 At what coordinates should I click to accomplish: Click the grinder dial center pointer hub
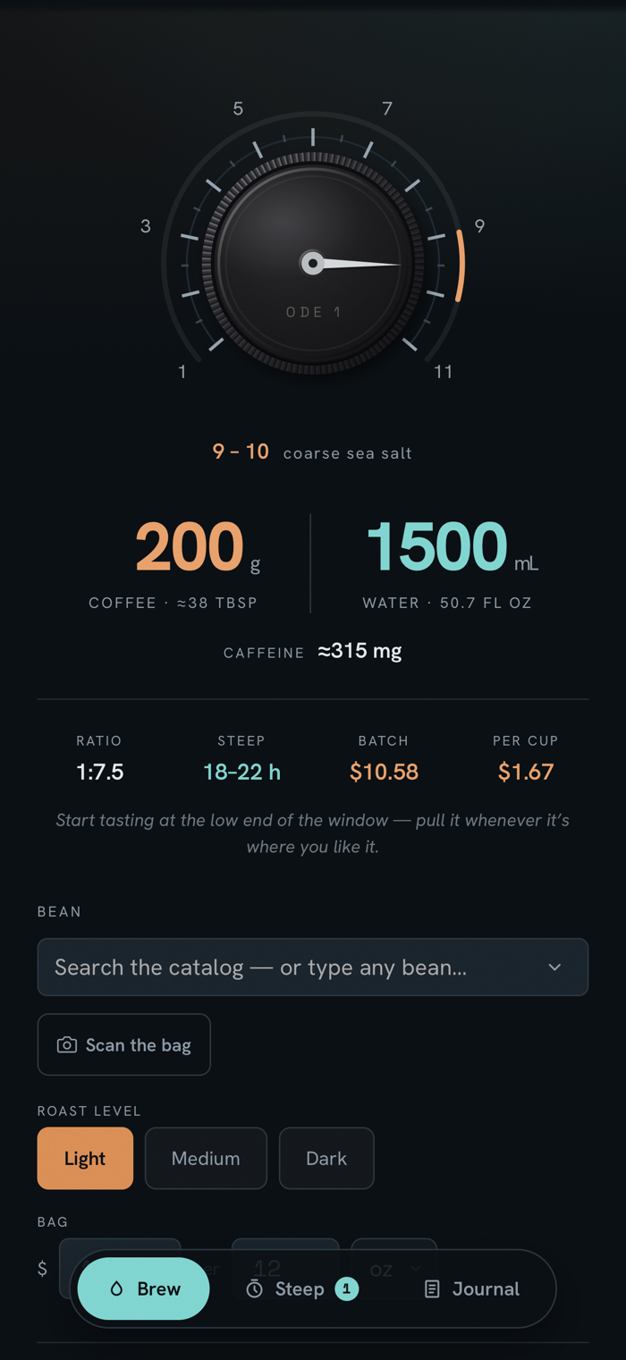coord(312,263)
